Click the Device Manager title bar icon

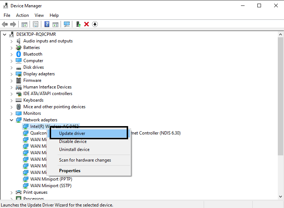pyautogui.click(x=6, y=6)
